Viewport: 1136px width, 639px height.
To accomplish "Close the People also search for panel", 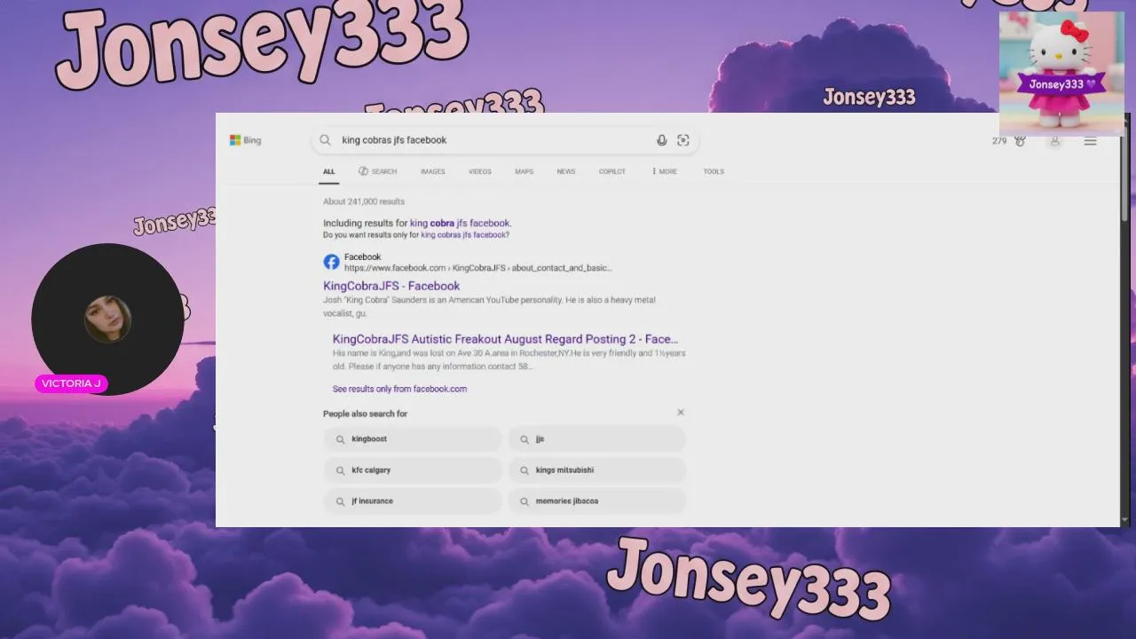I will [681, 413].
